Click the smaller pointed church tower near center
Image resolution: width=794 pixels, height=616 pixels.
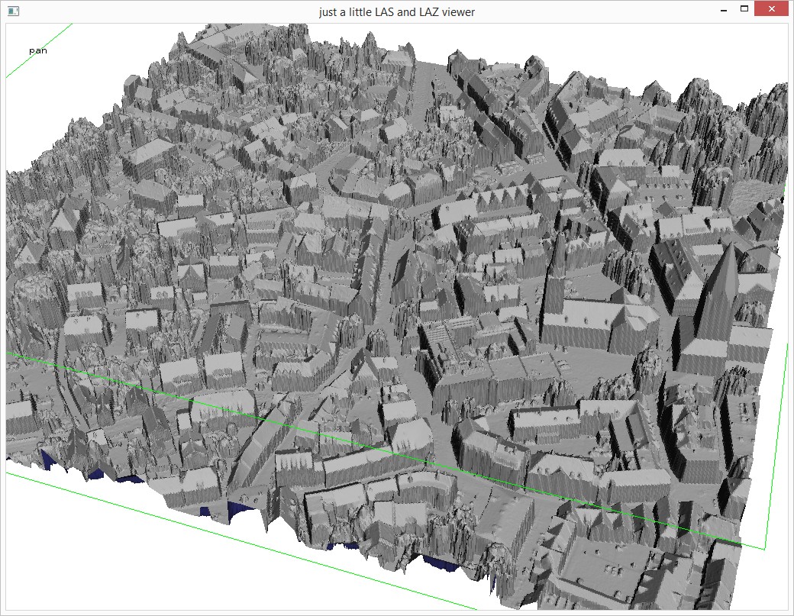558,263
